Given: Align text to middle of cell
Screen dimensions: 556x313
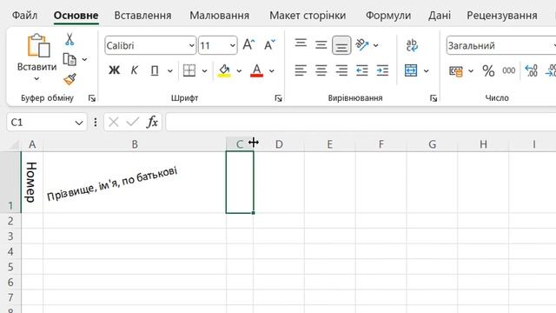Looking at the screenshot, I should click(x=321, y=45).
